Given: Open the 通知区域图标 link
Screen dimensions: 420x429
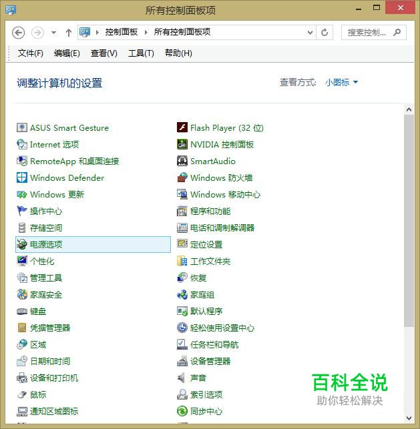Looking at the screenshot, I should click(54, 411).
